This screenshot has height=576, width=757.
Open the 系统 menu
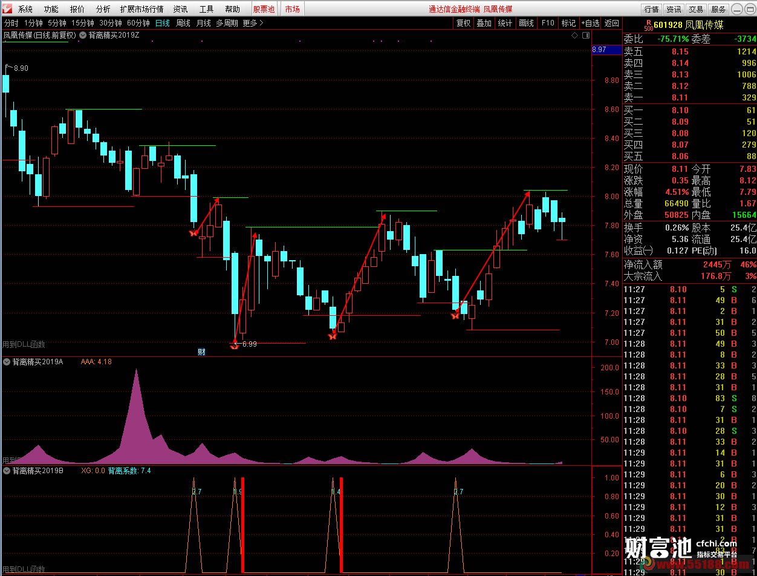pos(25,9)
